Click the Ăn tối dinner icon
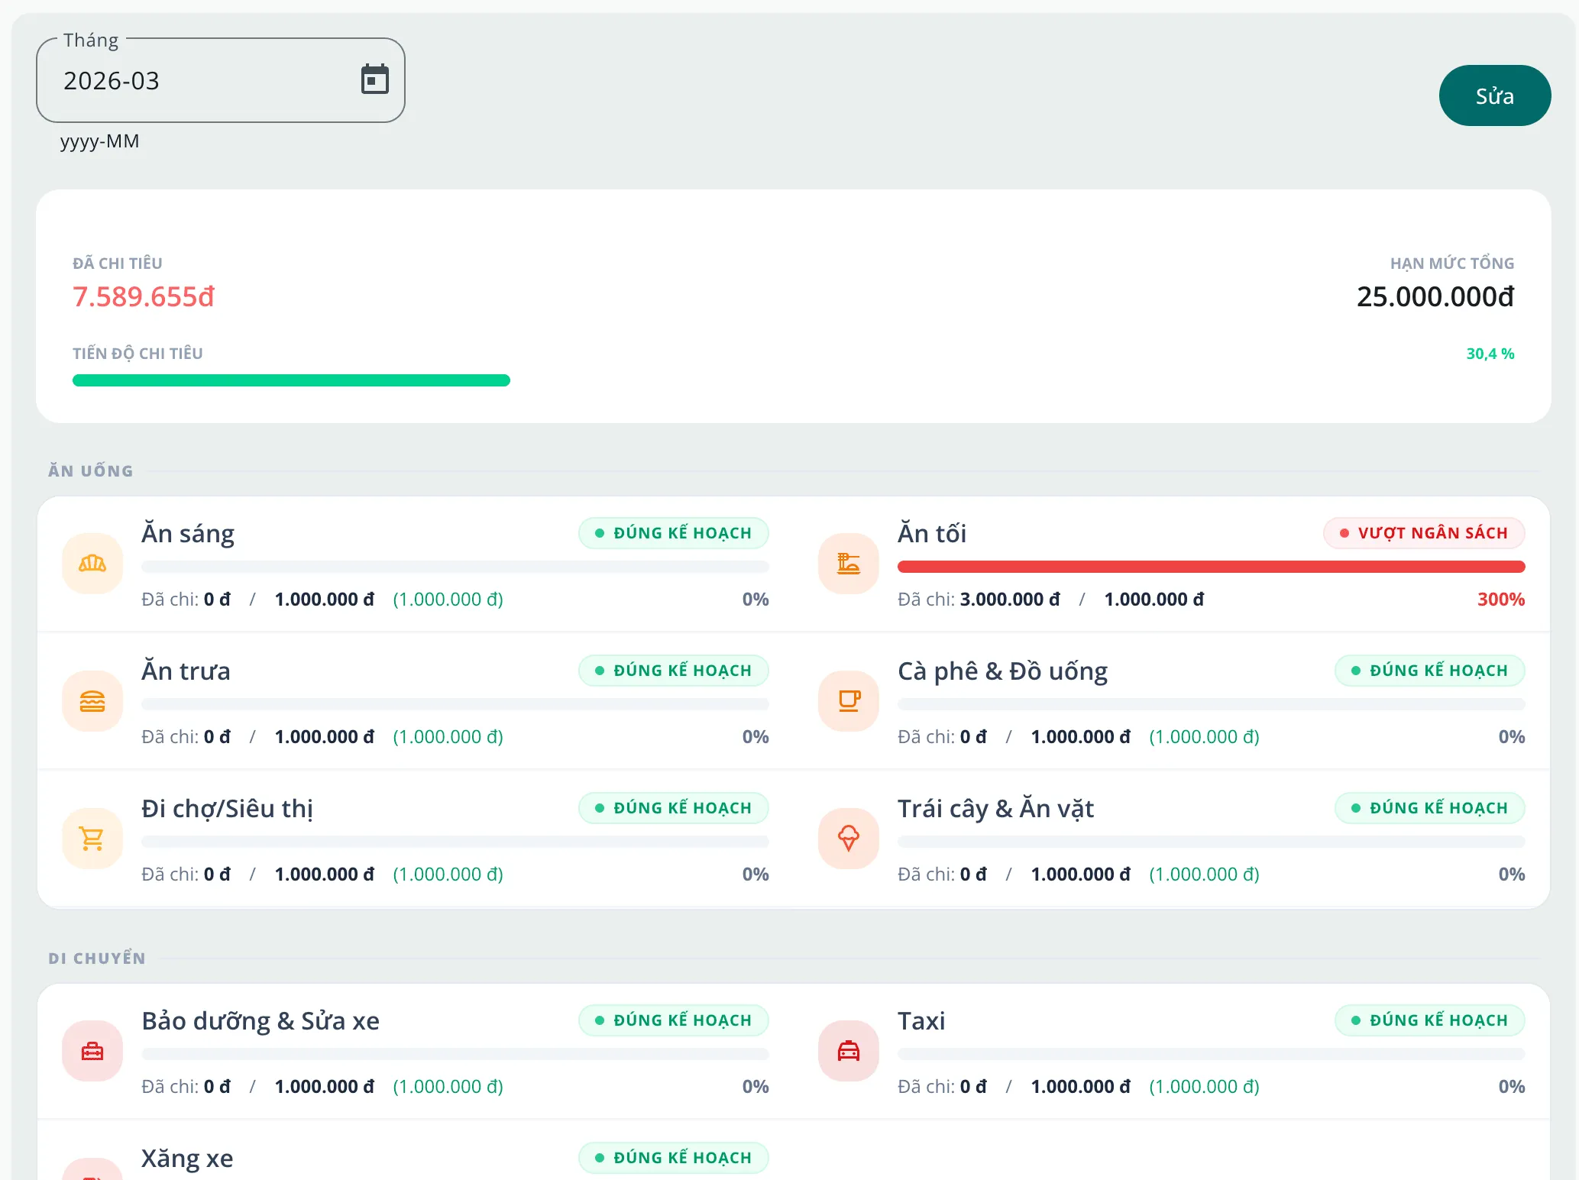The height and width of the screenshot is (1180, 1579). [848, 564]
